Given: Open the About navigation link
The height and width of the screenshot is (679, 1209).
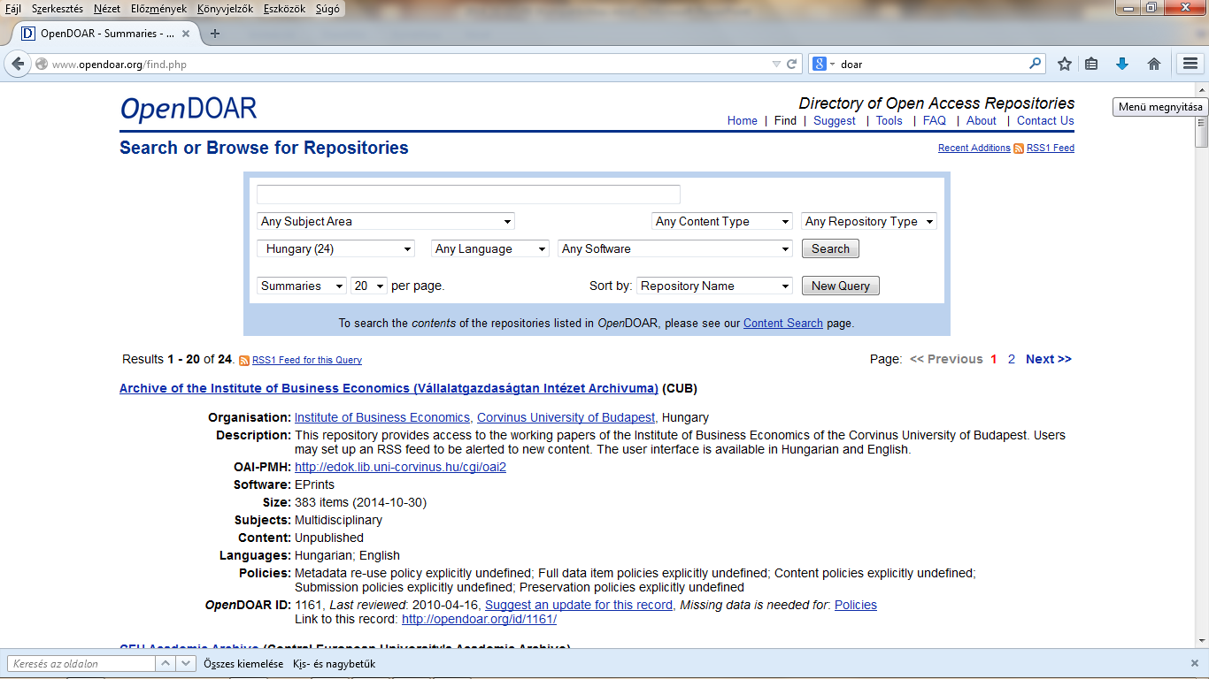Looking at the screenshot, I should [982, 121].
